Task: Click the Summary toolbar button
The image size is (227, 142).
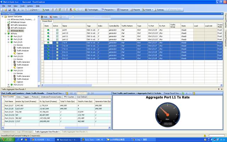Action: 159,10
